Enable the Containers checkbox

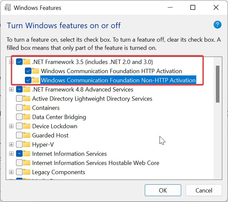point(19,108)
